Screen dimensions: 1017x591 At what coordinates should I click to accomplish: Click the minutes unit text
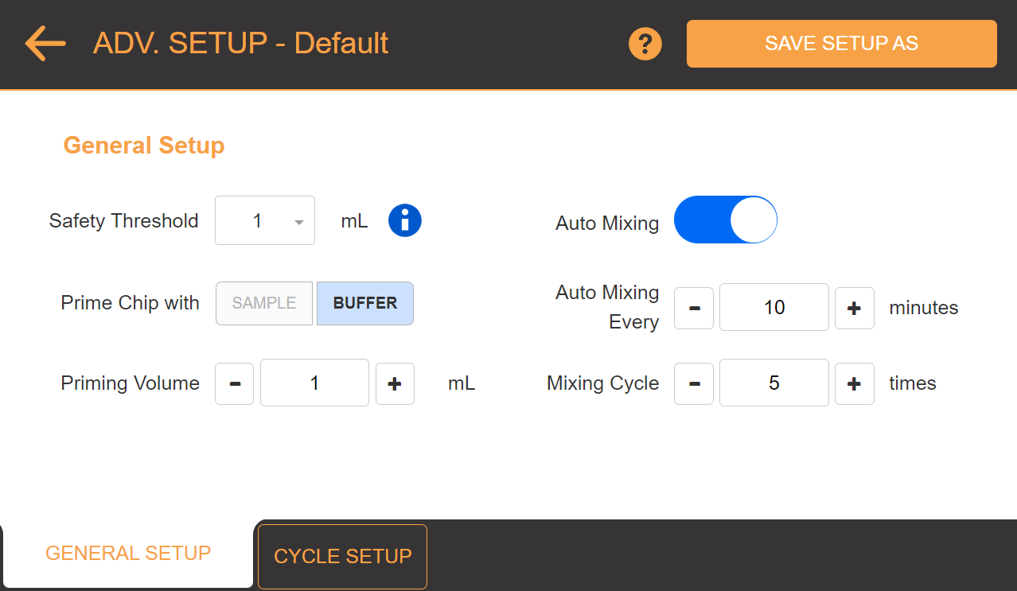[924, 307]
